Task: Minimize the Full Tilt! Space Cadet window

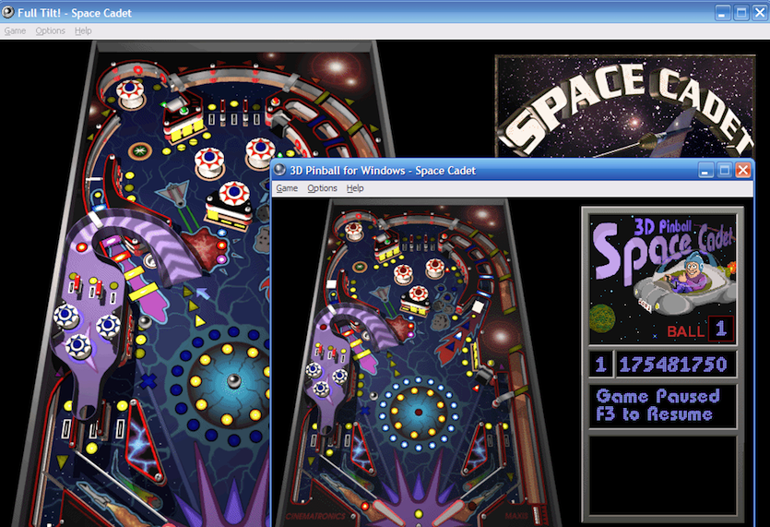Action: point(722,13)
